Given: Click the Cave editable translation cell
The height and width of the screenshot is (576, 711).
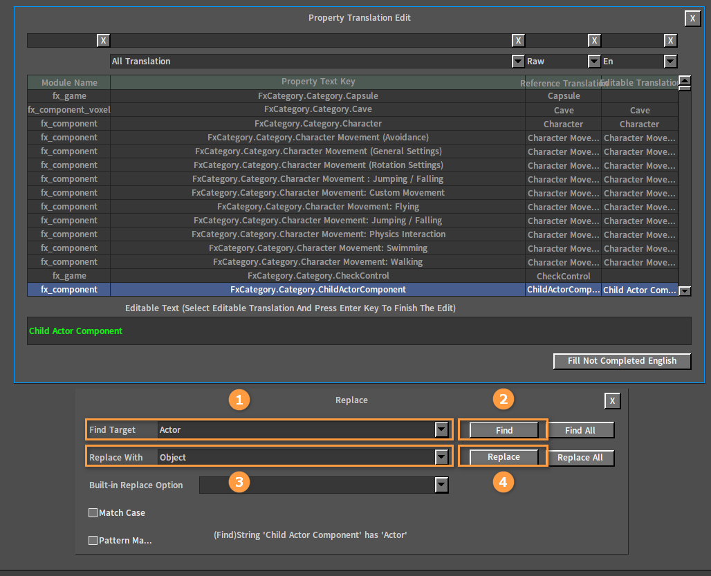Looking at the screenshot, I should [x=639, y=110].
